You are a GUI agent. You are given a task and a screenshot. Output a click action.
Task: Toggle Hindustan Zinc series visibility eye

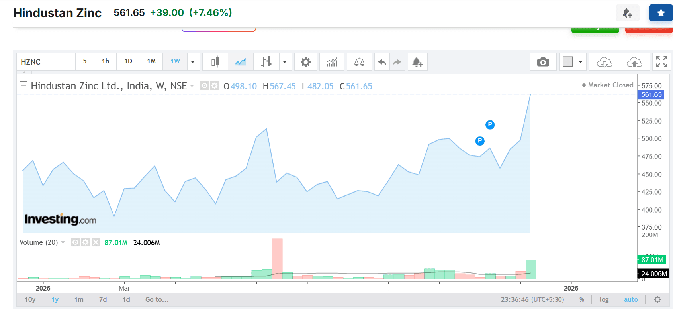(x=204, y=86)
